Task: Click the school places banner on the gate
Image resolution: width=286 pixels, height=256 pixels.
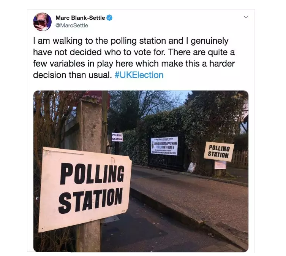Action: [164, 146]
